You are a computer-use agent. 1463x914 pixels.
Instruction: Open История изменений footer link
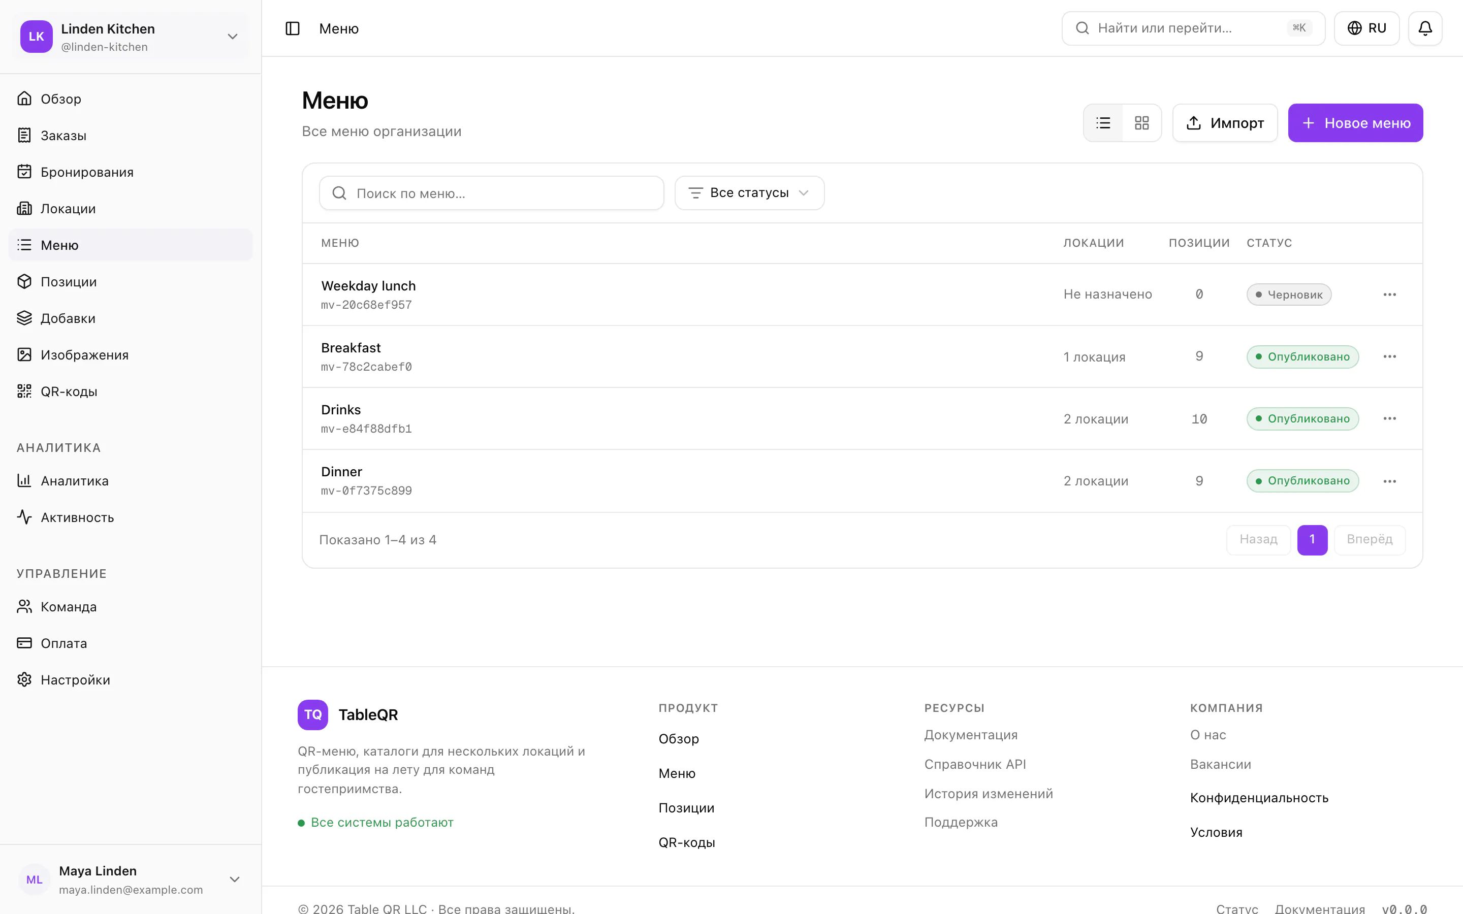click(x=989, y=794)
